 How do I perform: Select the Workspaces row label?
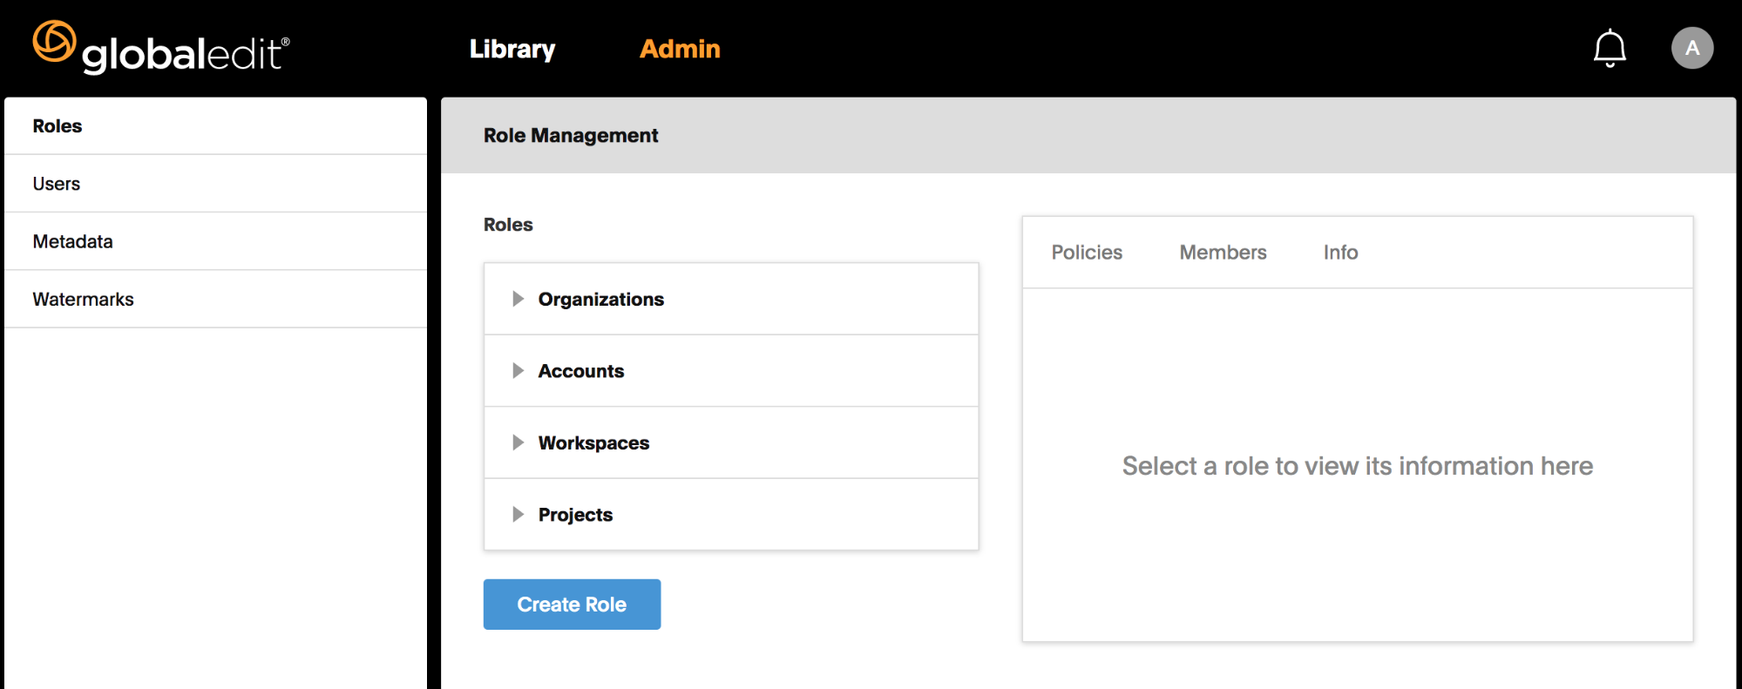click(593, 443)
